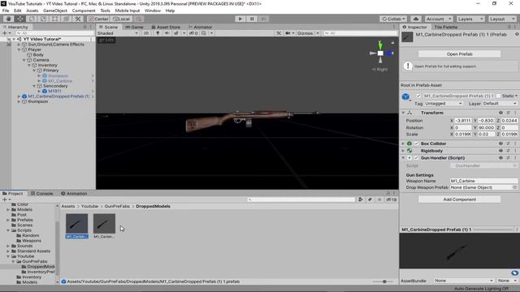
Task: Toggle Center pivot mode button
Action: (x=98, y=19)
